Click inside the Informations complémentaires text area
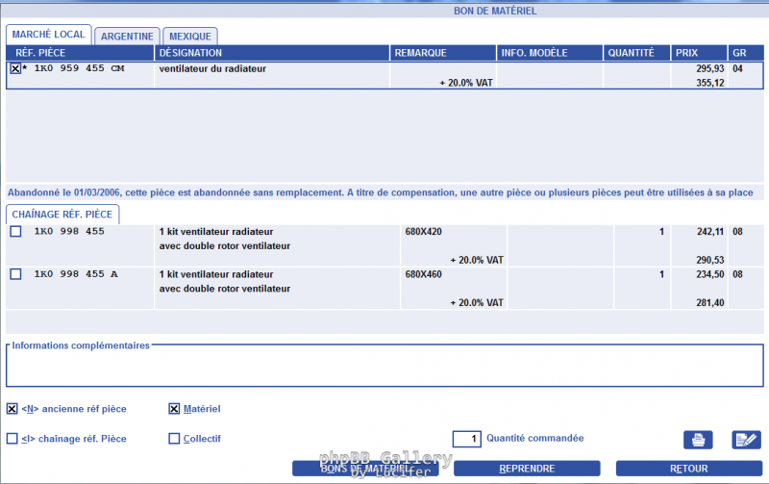 tap(384, 368)
